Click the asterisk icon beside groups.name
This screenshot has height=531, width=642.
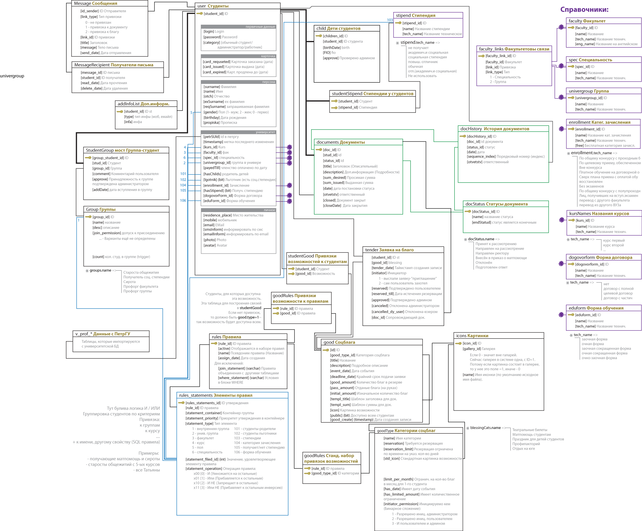pyautogui.click(x=87, y=270)
